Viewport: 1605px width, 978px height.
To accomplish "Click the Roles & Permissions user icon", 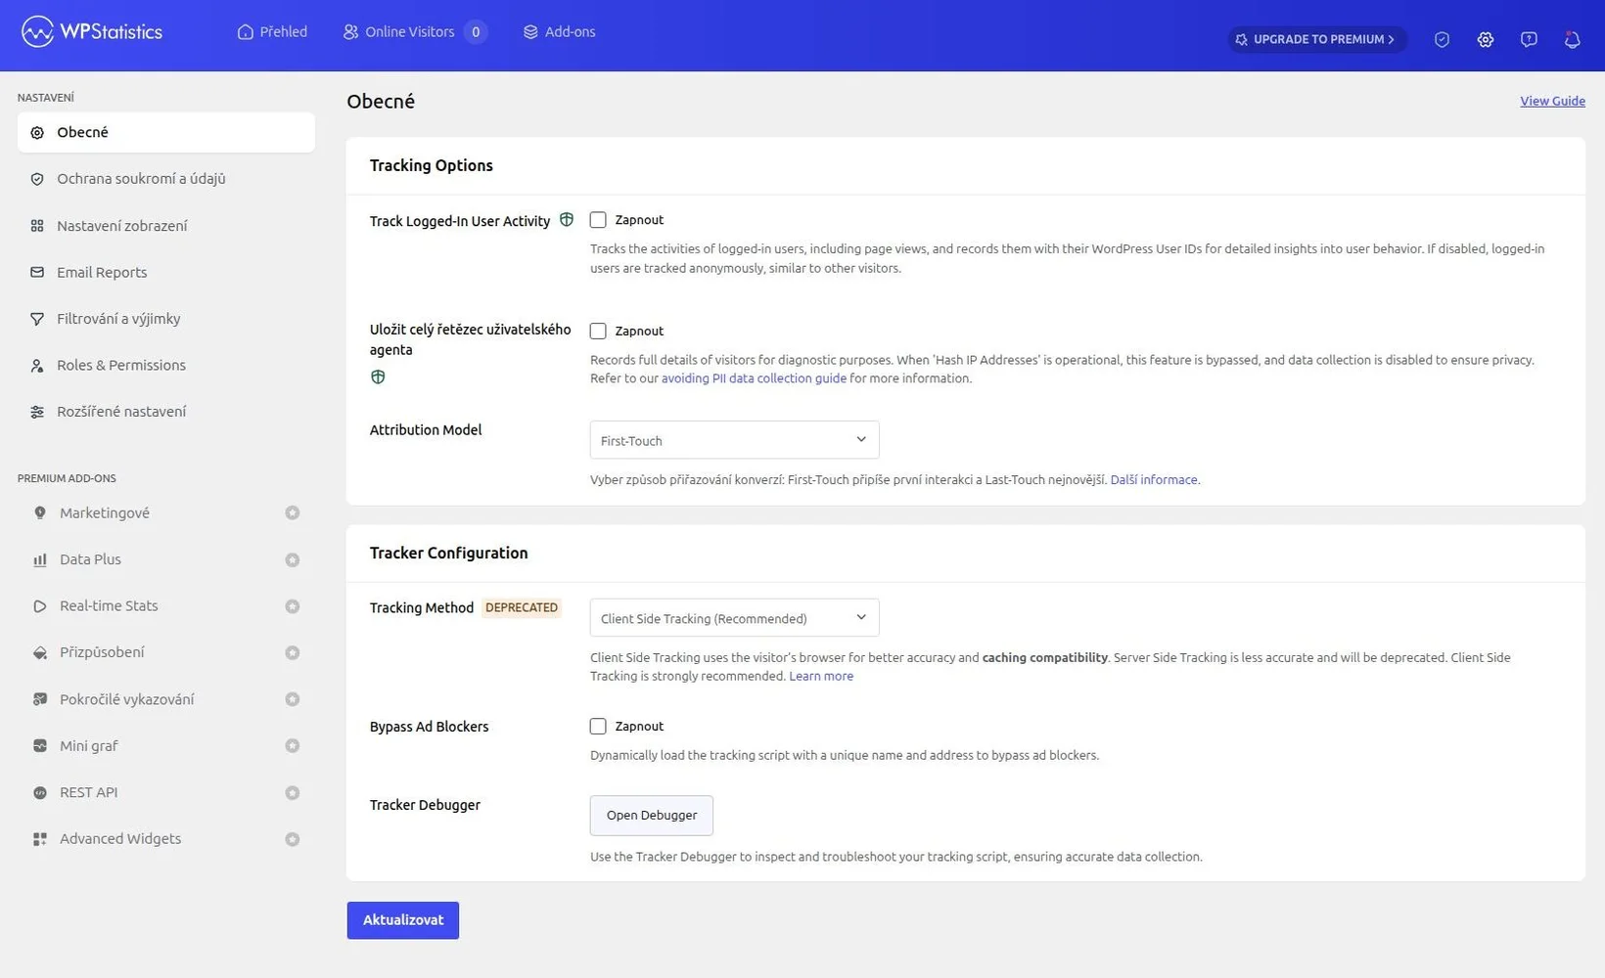I will (x=37, y=366).
